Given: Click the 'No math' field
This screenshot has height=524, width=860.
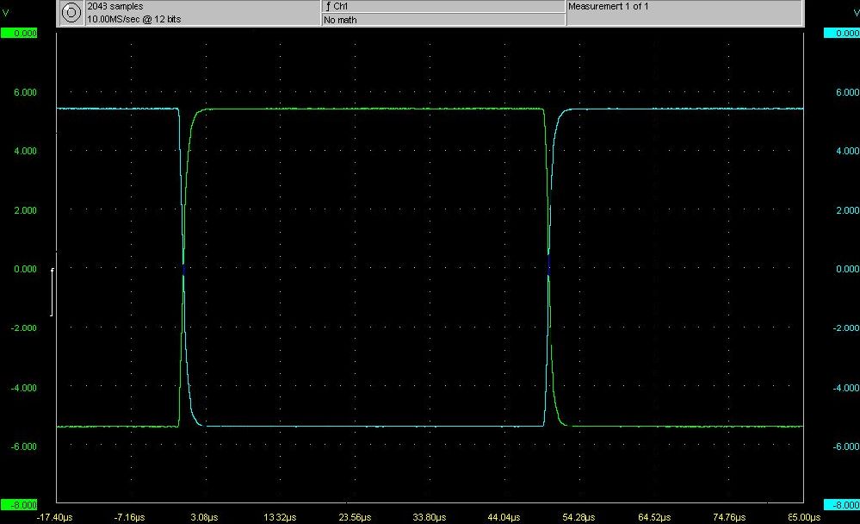Looking at the screenshot, I should pos(443,20).
